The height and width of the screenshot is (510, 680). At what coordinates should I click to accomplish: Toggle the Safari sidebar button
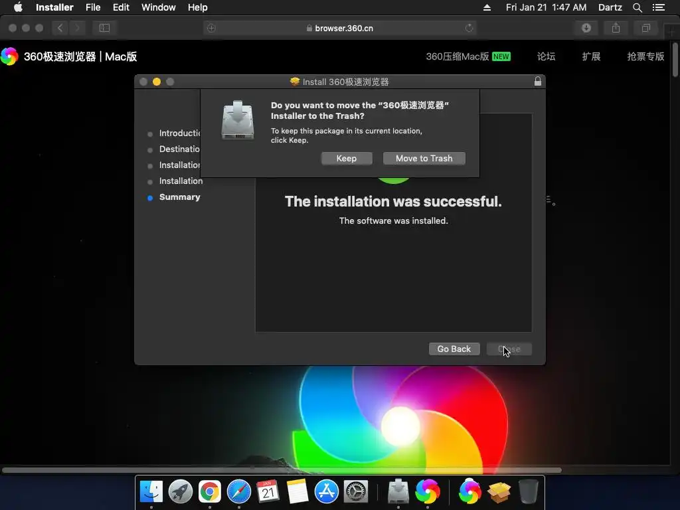click(x=104, y=28)
